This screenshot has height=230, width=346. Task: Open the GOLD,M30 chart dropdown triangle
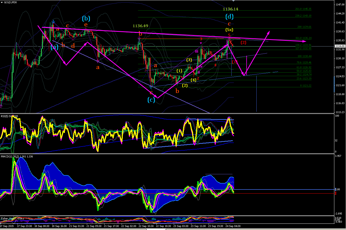(2, 2)
